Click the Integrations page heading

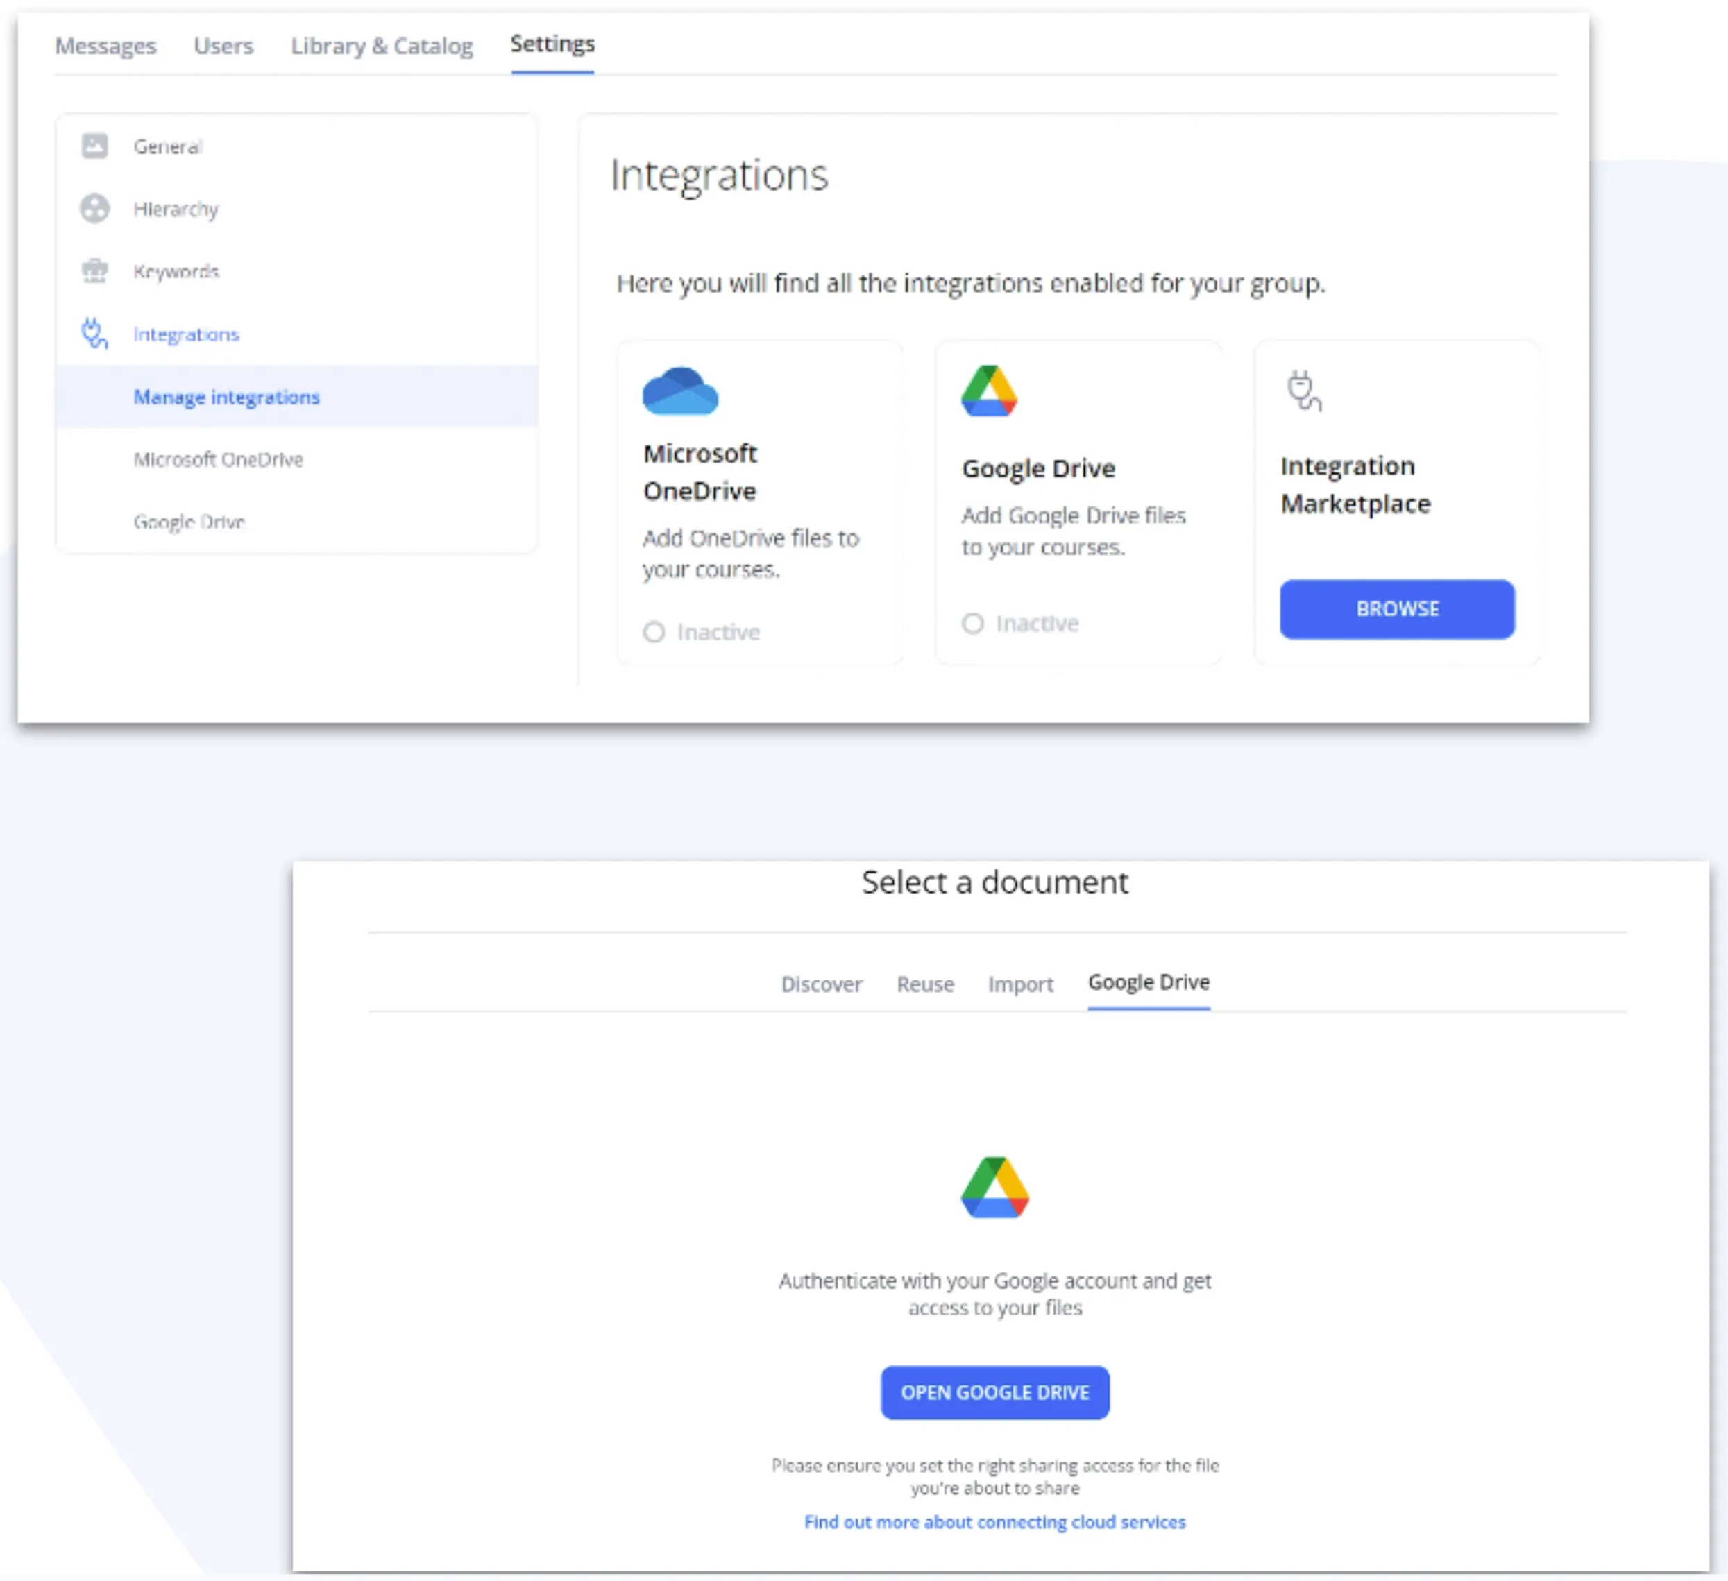coord(719,176)
